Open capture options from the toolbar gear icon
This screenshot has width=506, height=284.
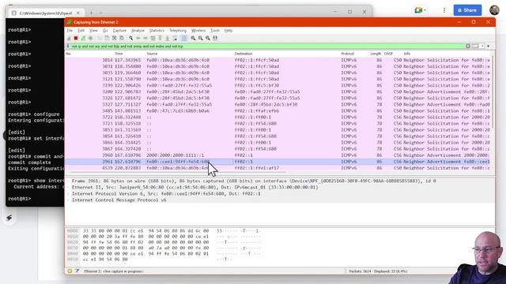click(x=91, y=38)
